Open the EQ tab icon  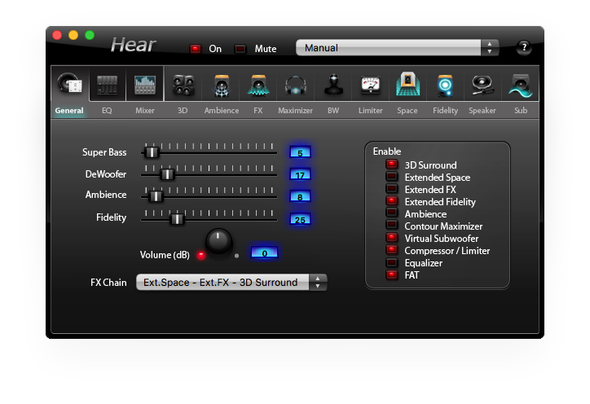pos(107,85)
